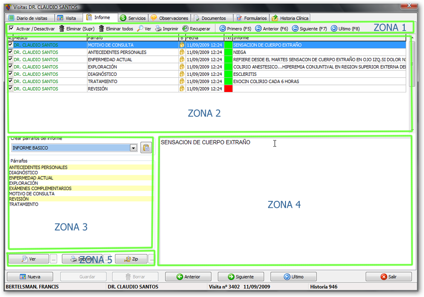Toggle the Activar / Desactivar checkbox

[x=11, y=29]
